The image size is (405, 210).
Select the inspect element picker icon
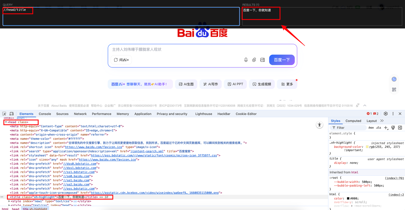point(4,114)
